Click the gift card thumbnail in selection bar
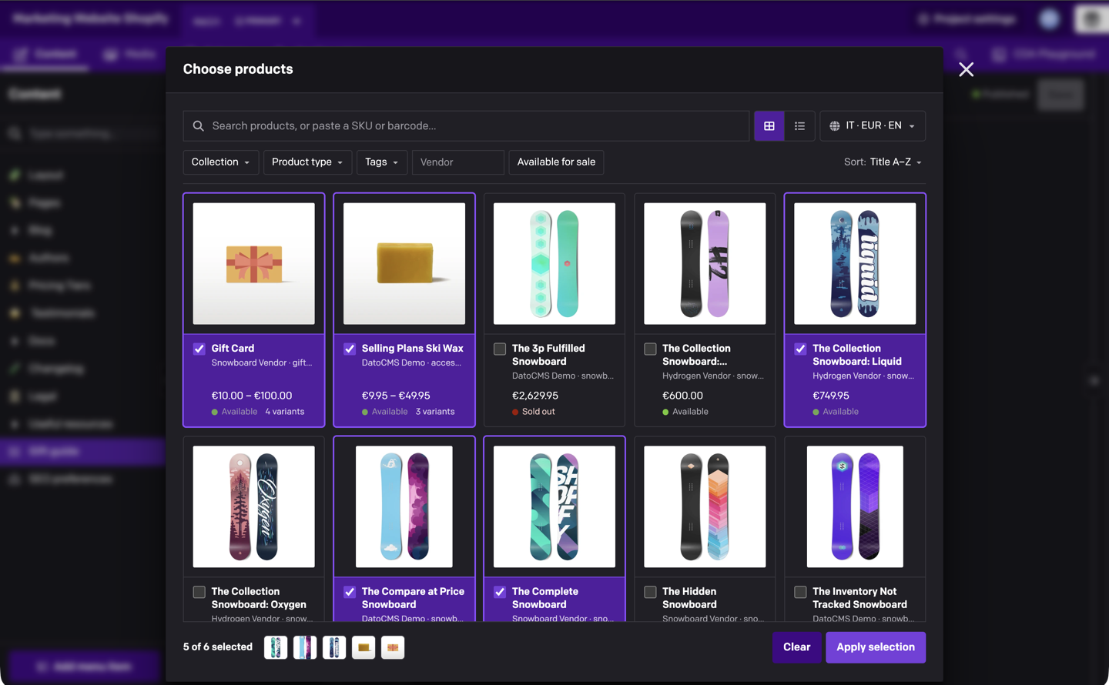 tap(393, 647)
